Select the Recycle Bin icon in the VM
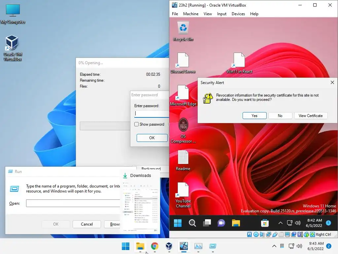This screenshot has height=254, width=338. [x=183, y=31]
